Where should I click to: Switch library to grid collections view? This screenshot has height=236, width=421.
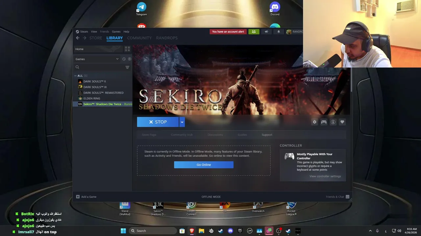127,49
